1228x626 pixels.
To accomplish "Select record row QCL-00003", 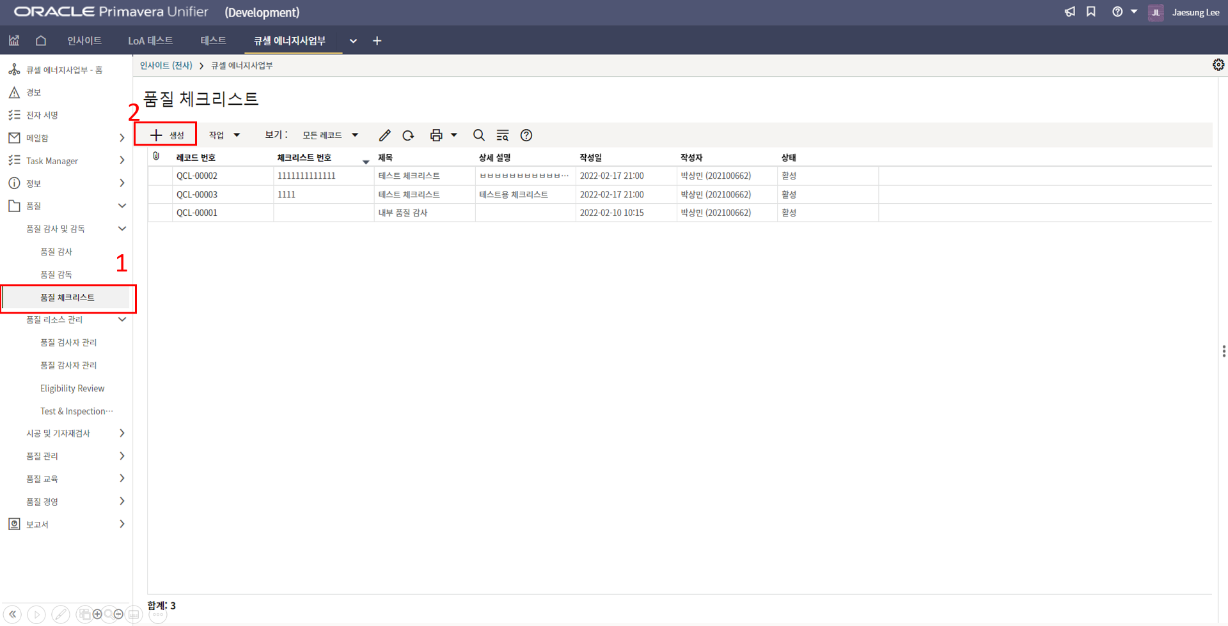I will 197,195.
